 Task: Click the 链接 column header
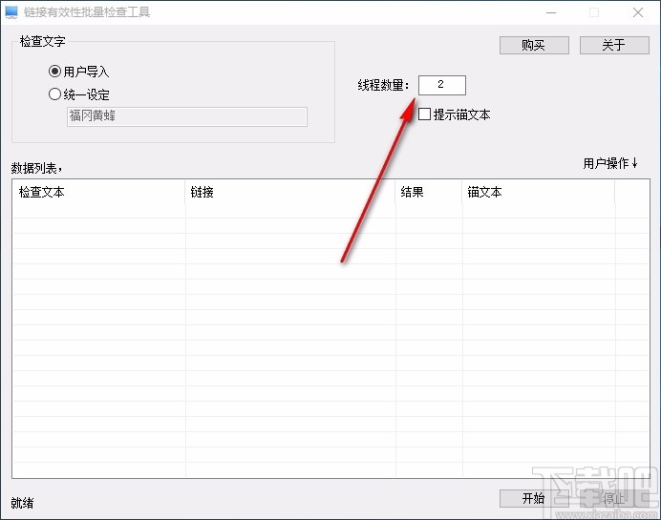point(290,193)
